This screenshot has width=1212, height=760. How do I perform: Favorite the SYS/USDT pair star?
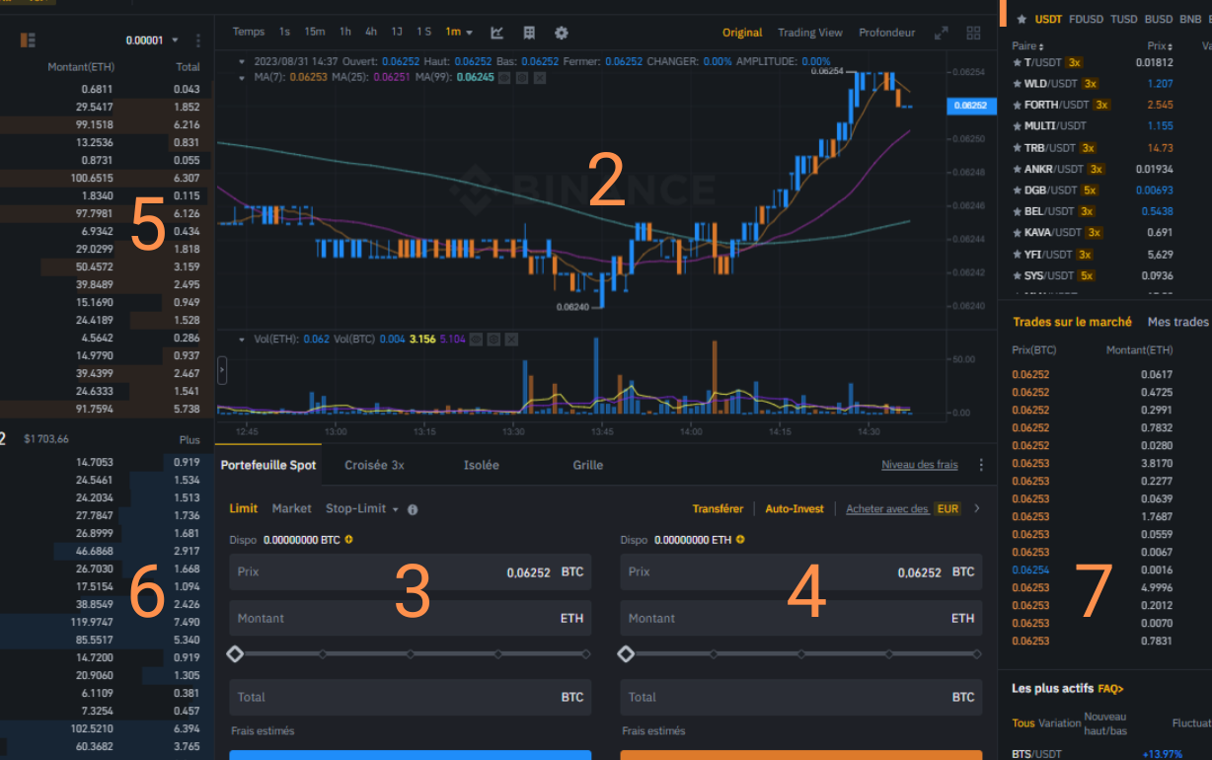coord(1018,275)
